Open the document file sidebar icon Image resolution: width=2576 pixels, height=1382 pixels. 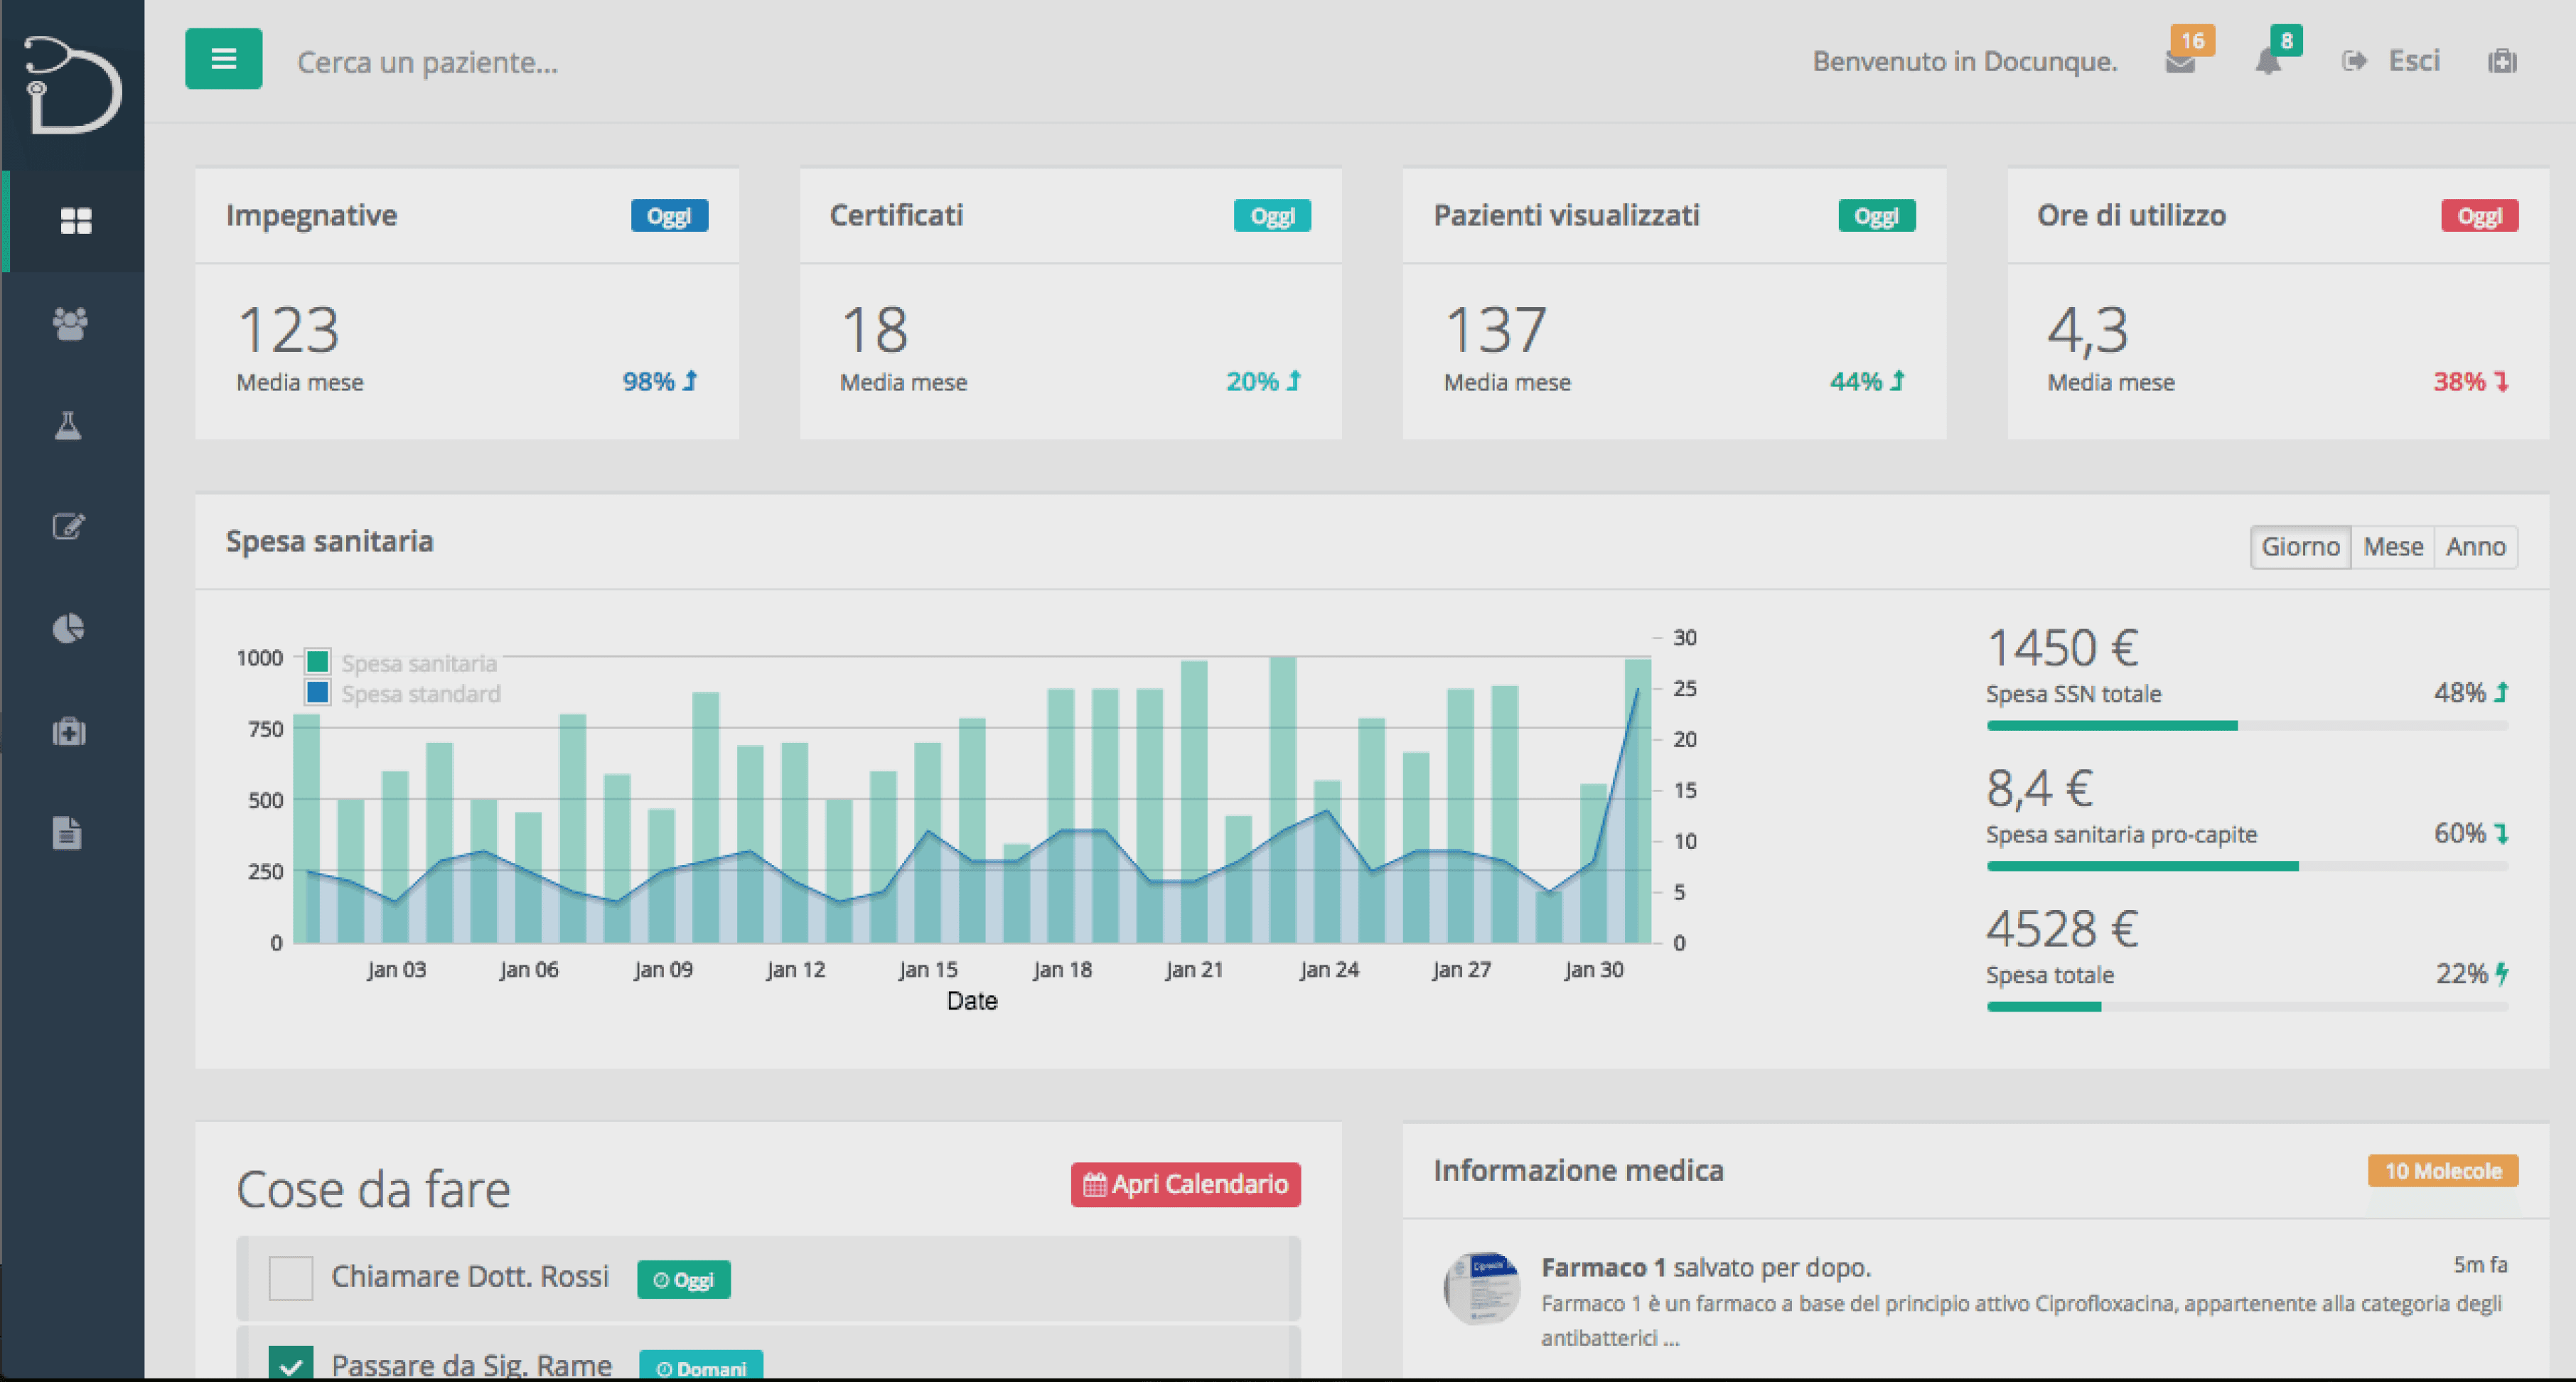pos(67,833)
